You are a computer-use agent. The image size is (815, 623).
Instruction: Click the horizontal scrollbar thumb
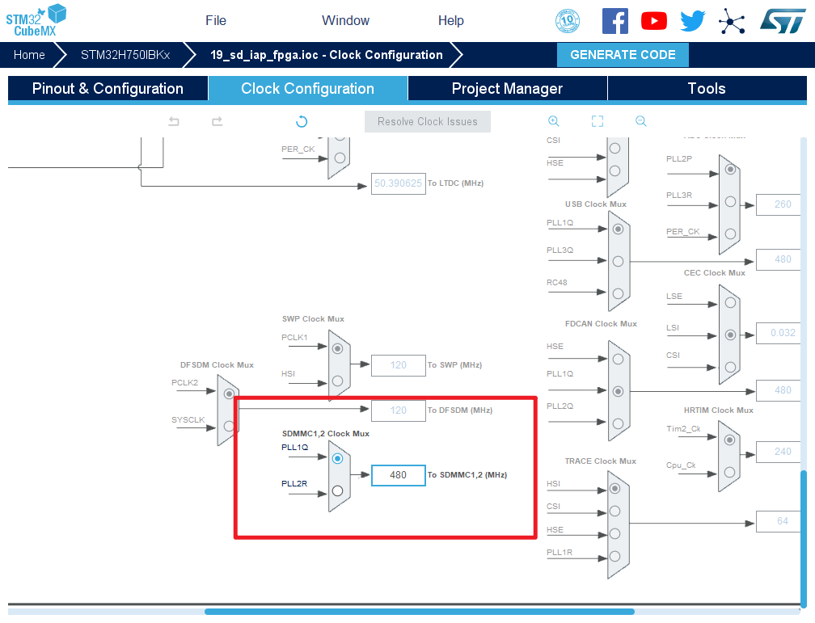pyautogui.click(x=419, y=612)
